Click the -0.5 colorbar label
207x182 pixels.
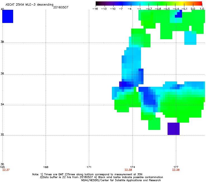[167, 9]
